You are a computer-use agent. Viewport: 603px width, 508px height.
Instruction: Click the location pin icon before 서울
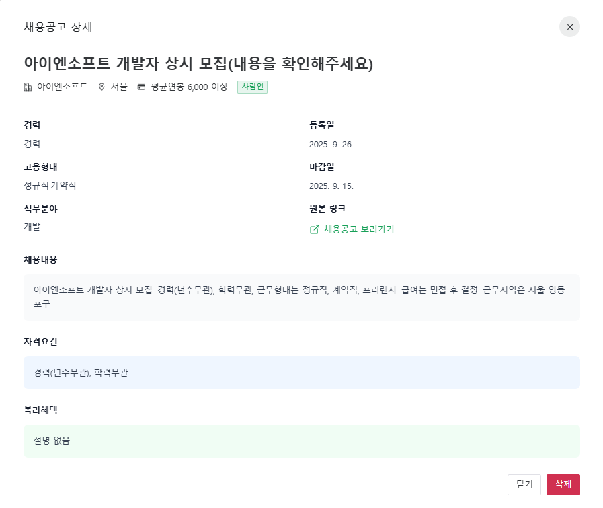102,87
